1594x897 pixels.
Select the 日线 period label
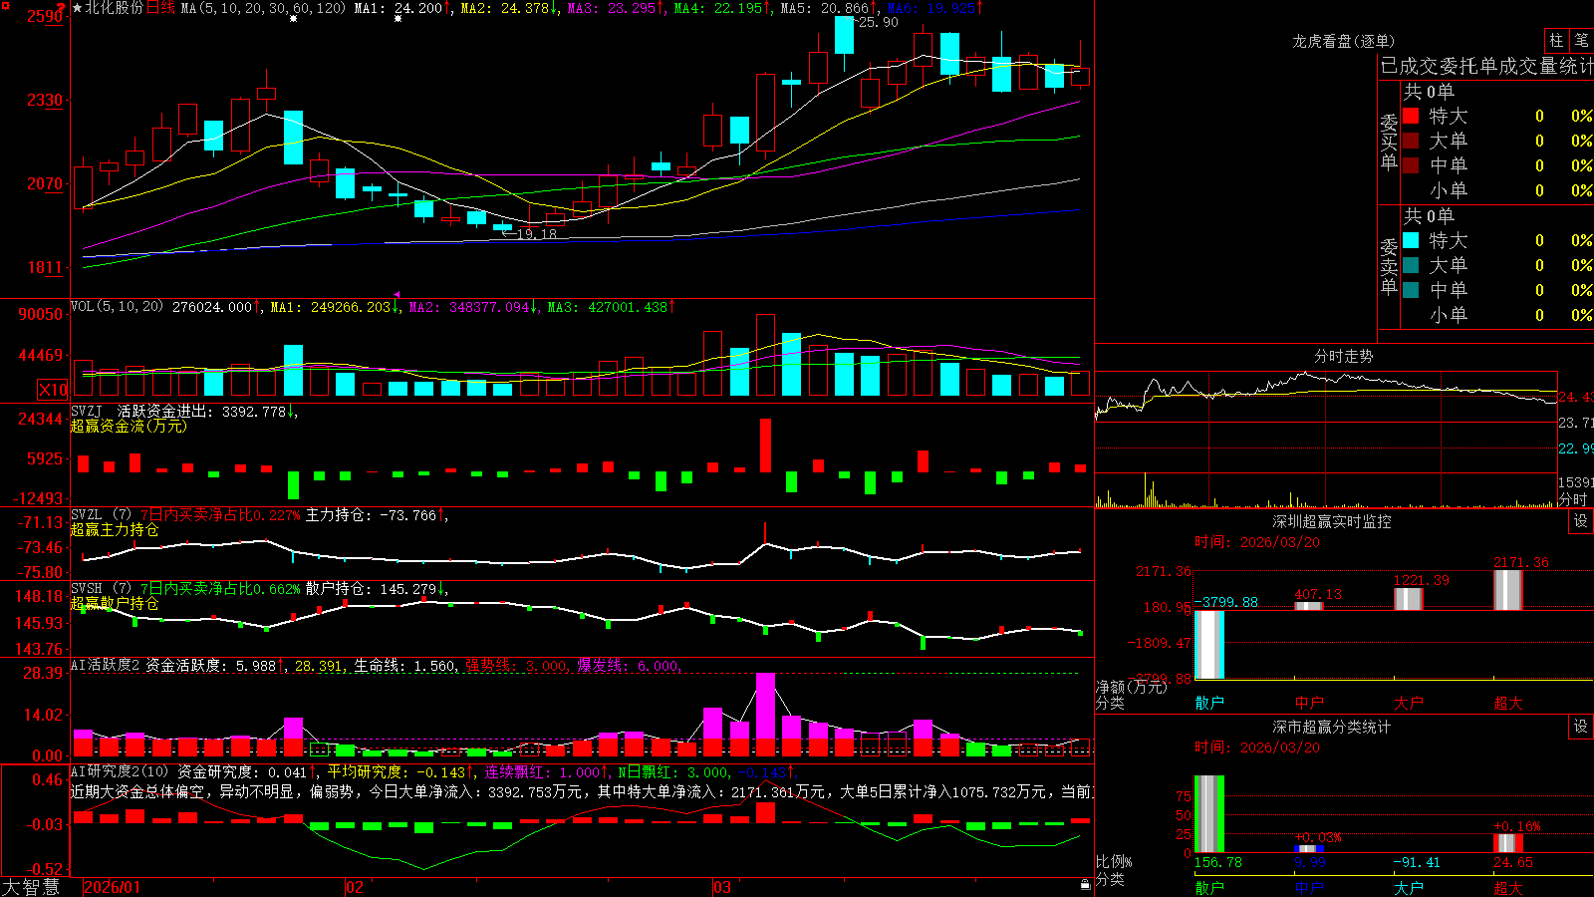[x=160, y=8]
